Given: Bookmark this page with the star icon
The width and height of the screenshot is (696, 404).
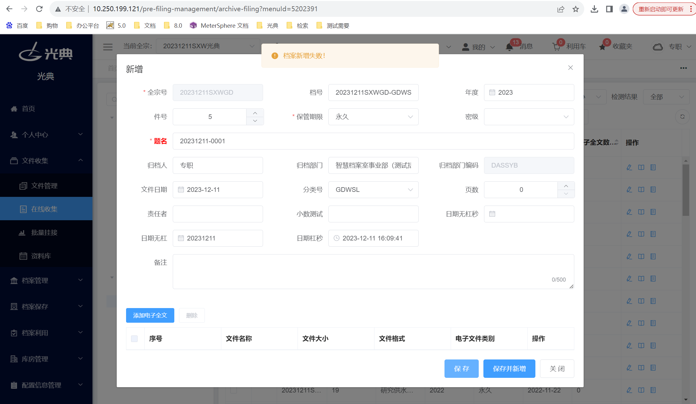Looking at the screenshot, I should coord(576,9).
